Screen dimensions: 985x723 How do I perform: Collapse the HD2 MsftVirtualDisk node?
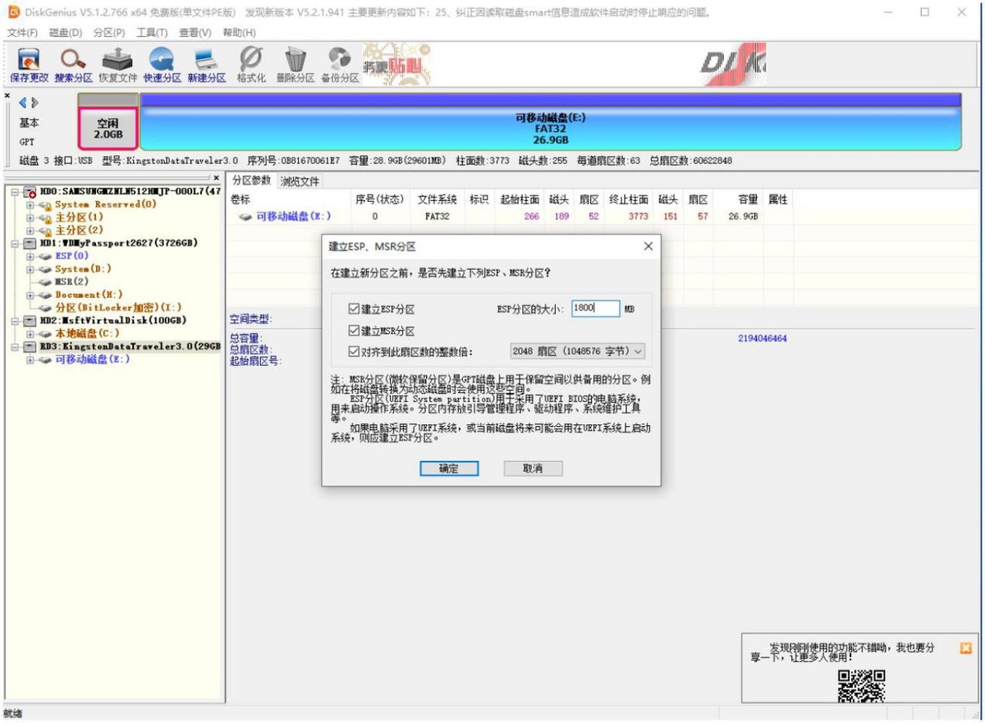[x=15, y=320]
